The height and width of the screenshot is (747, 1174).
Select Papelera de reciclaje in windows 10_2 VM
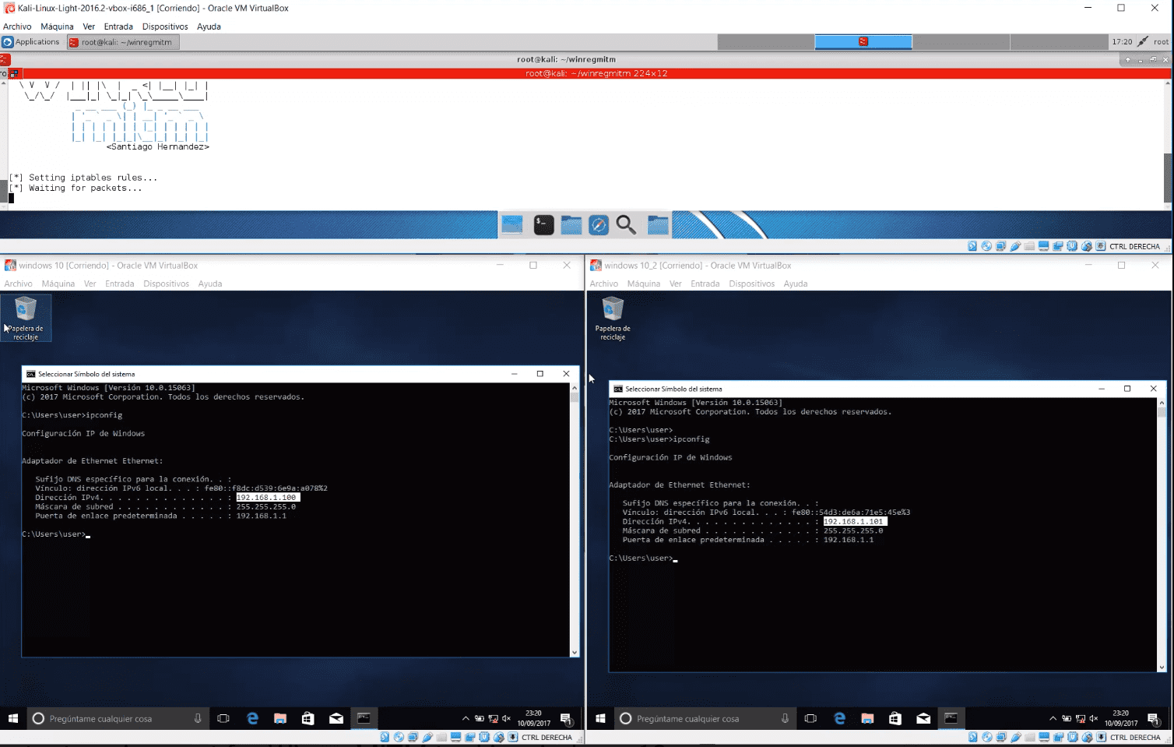pos(613,318)
